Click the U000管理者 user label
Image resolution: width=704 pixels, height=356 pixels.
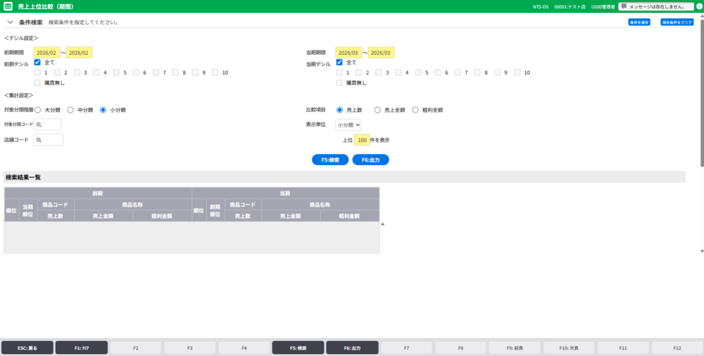pos(603,7)
